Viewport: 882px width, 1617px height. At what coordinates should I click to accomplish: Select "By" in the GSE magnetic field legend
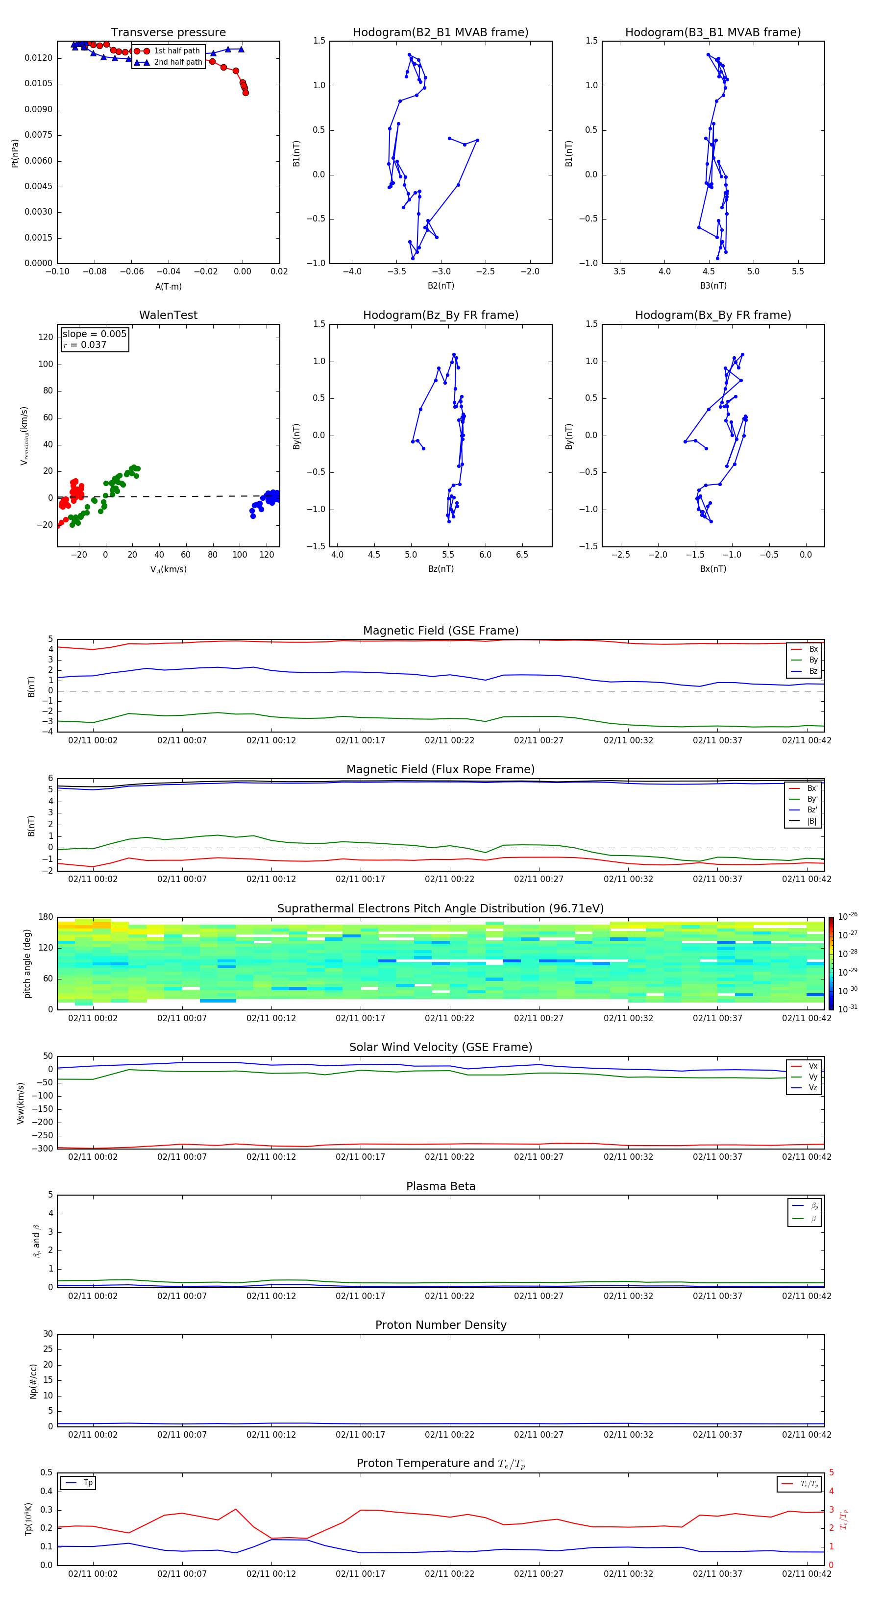coord(804,660)
